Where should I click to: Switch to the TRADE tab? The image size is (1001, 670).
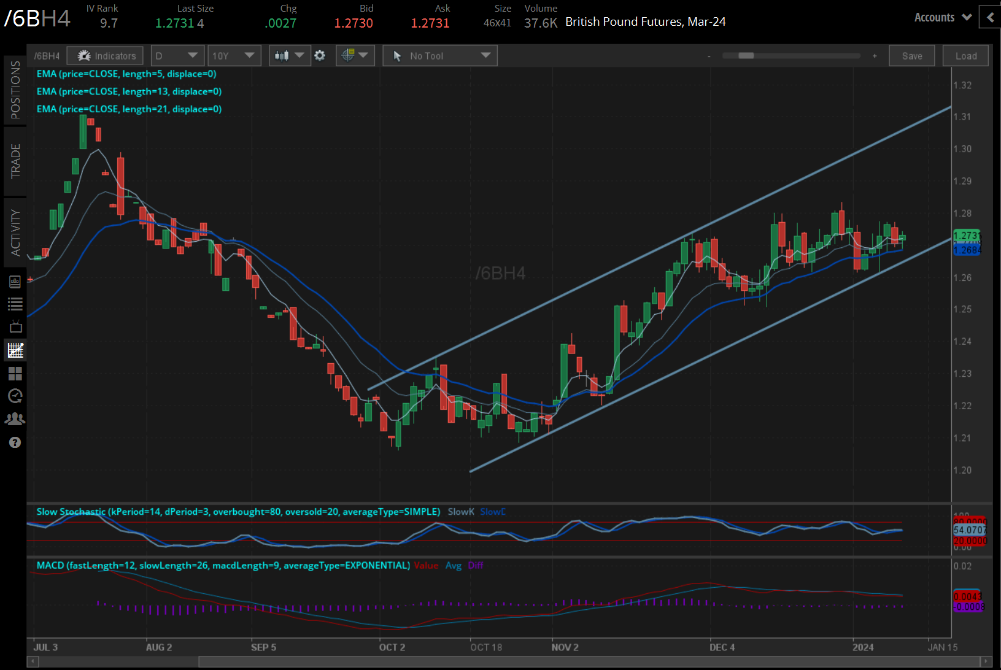15,161
